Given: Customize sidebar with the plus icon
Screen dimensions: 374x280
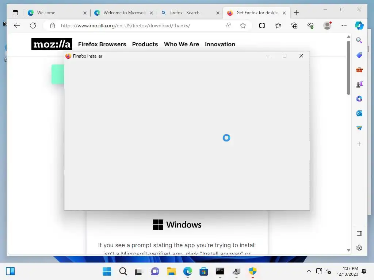Looking at the screenshot, I should tap(359, 144).
